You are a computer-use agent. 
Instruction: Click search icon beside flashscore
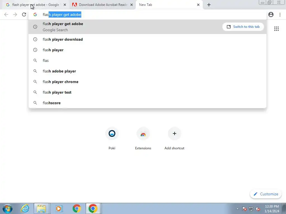35,103
